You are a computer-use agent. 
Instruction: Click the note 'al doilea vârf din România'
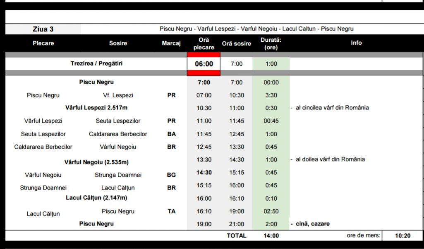point(330,159)
